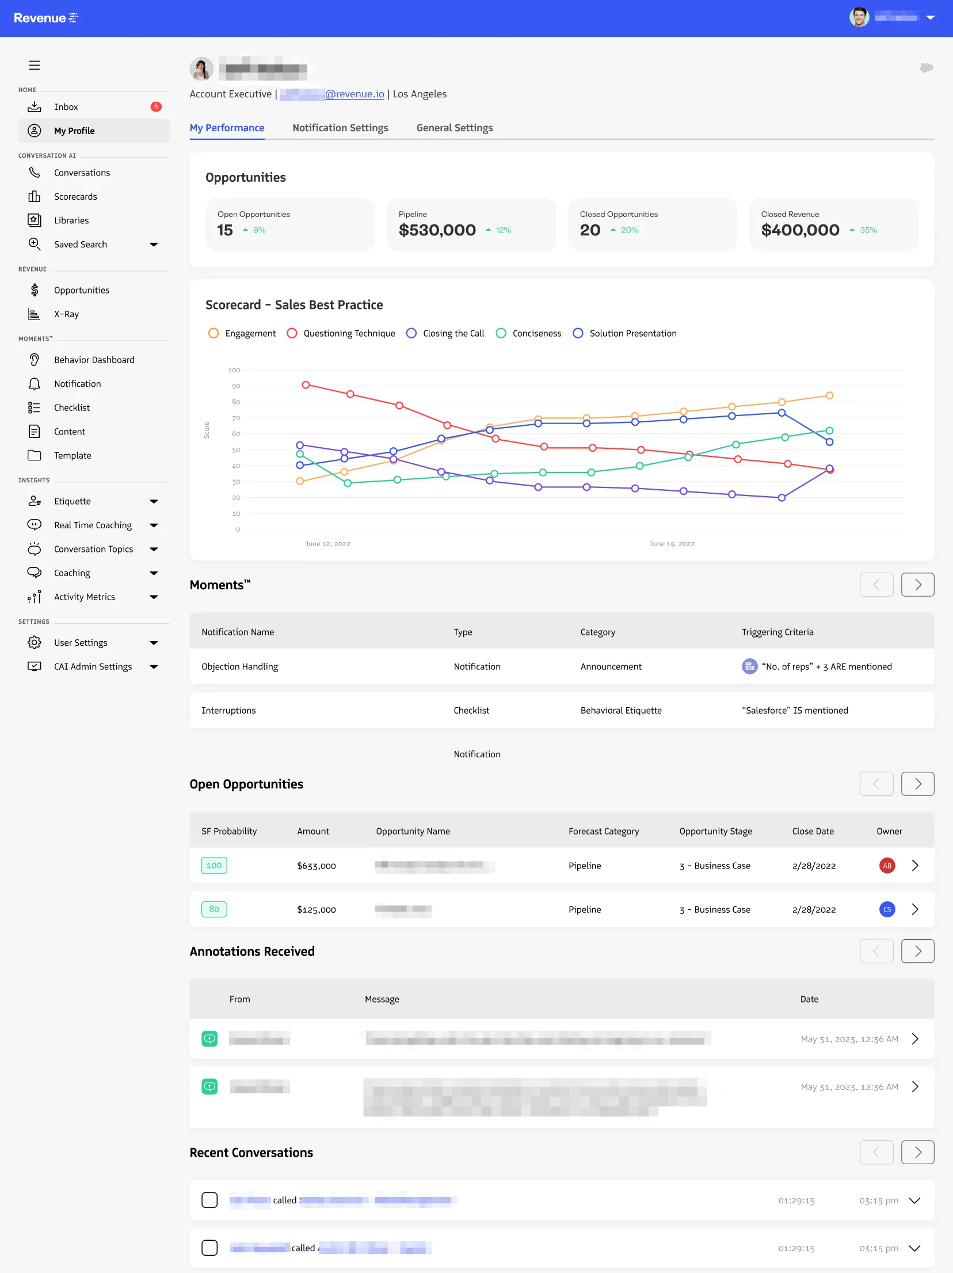
Task: Click the Salesforce cloud icon
Action: click(926, 67)
